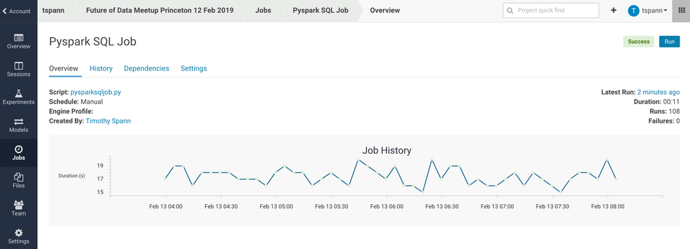Click the last data point in chart
The height and width of the screenshot is (249, 690).
pyautogui.click(x=616, y=179)
